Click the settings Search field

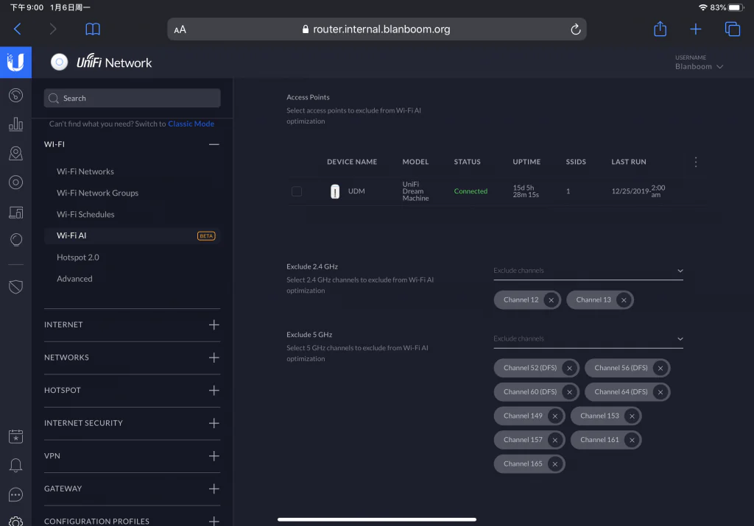click(x=133, y=98)
